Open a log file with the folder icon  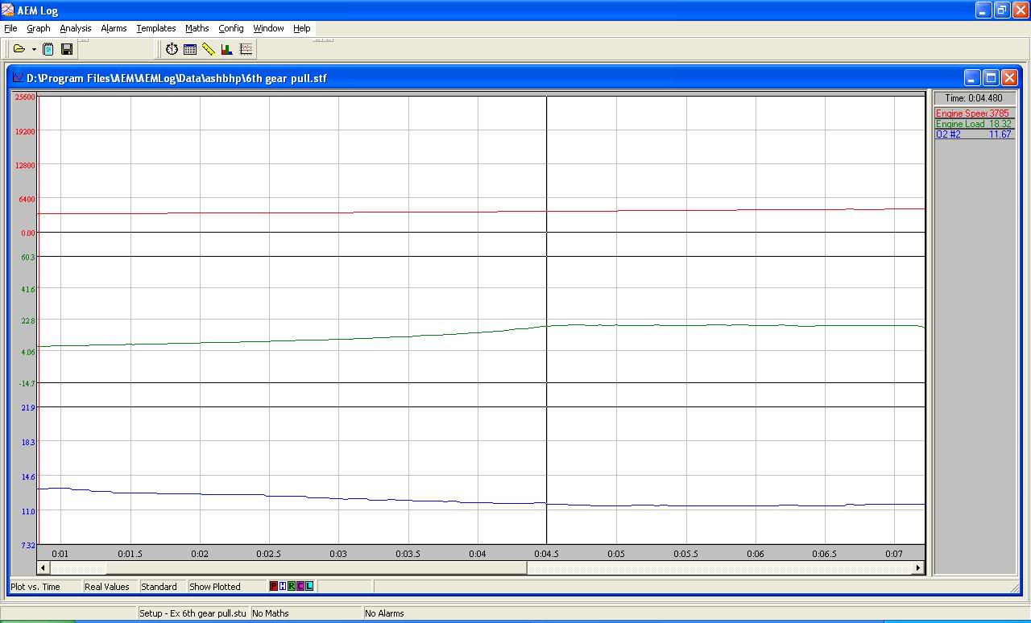coord(19,49)
